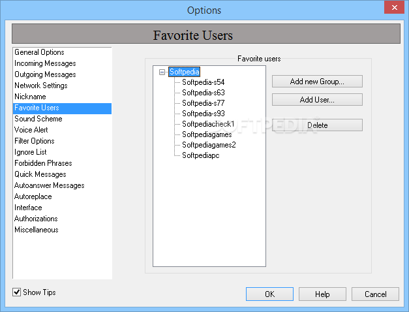Select the Nickname category
This screenshot has width=409, height=312.
(x=62, y=97)
